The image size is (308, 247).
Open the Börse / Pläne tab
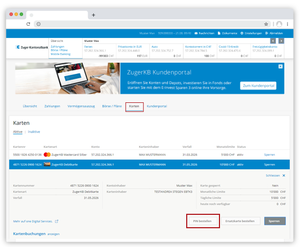tap(112, 106)
